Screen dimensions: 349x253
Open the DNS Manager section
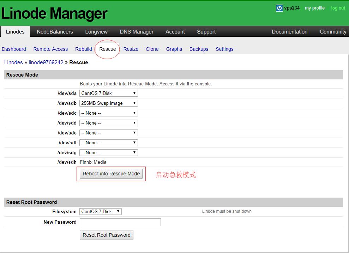point(137,31)
